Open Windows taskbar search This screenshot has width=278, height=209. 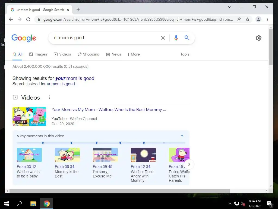pos(20,203)
